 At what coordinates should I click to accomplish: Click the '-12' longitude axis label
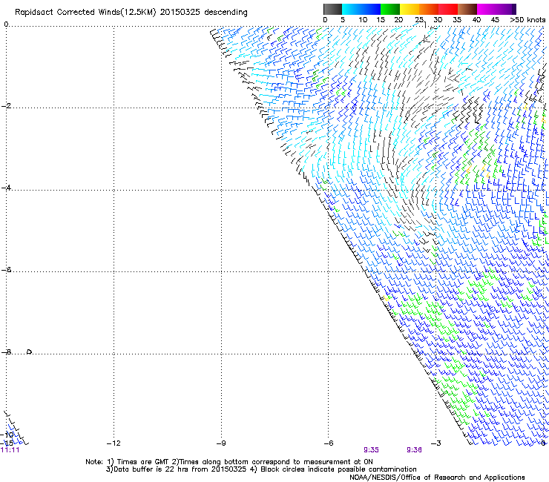[x=114, y=443]
